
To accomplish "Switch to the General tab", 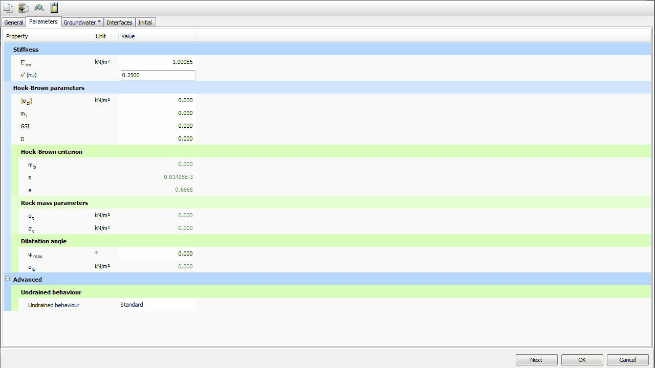I will 14,22.
